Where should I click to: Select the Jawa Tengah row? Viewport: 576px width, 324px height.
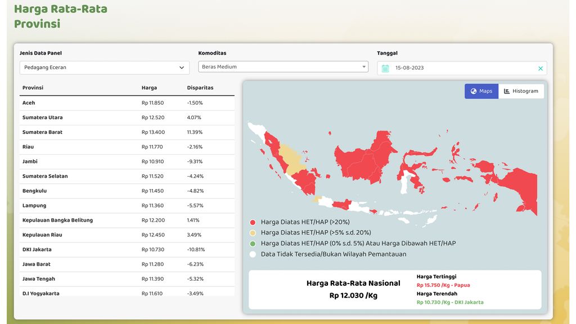coord(127,279)
